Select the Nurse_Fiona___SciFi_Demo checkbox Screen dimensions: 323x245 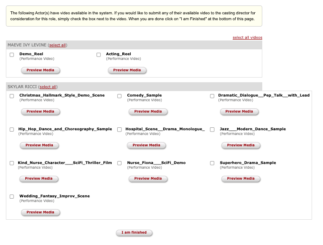point(119,163)
